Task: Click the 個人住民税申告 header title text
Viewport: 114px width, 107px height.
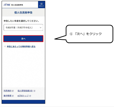Action: [17, 5]
